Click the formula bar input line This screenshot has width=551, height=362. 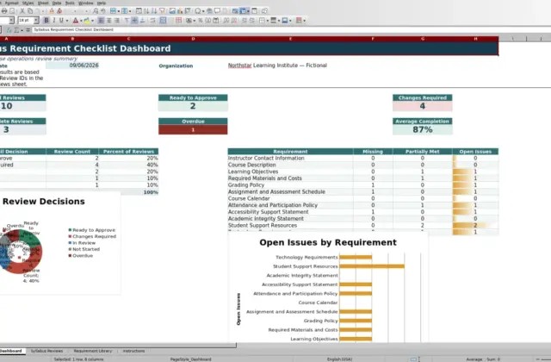point(292,30)
